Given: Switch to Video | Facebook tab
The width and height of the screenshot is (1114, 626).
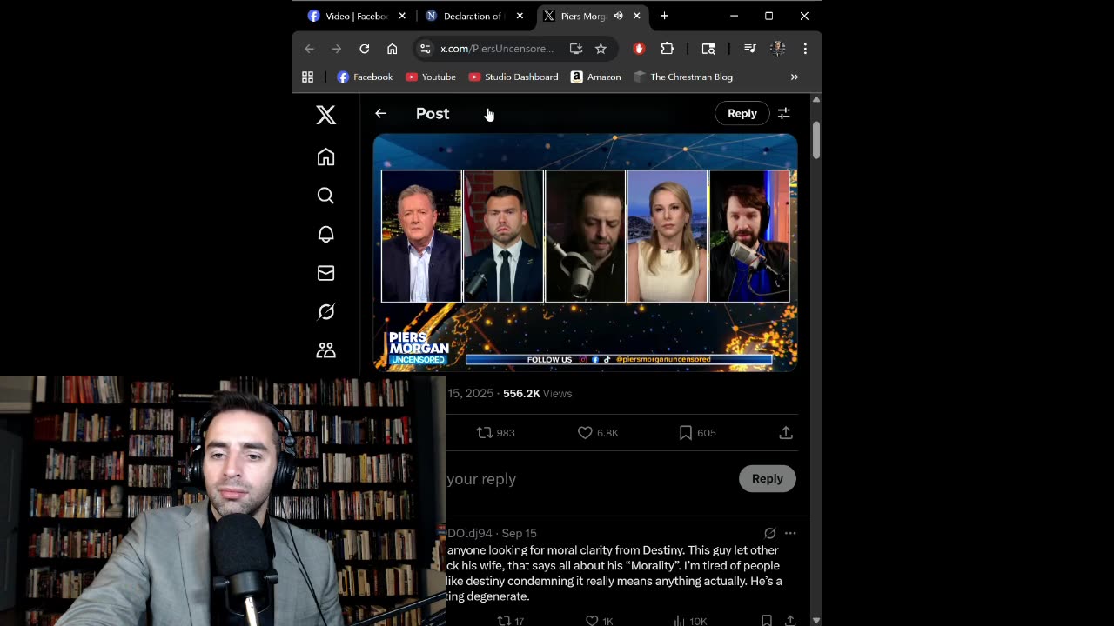Looking at the screenshot, I should (357, 16).
